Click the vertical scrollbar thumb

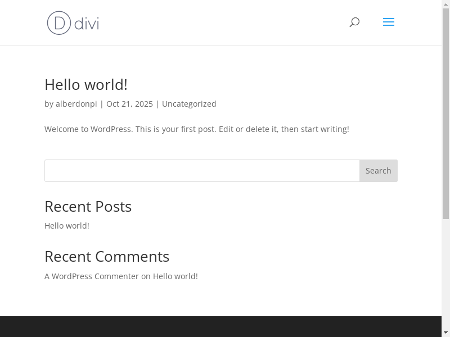point(445,112)
